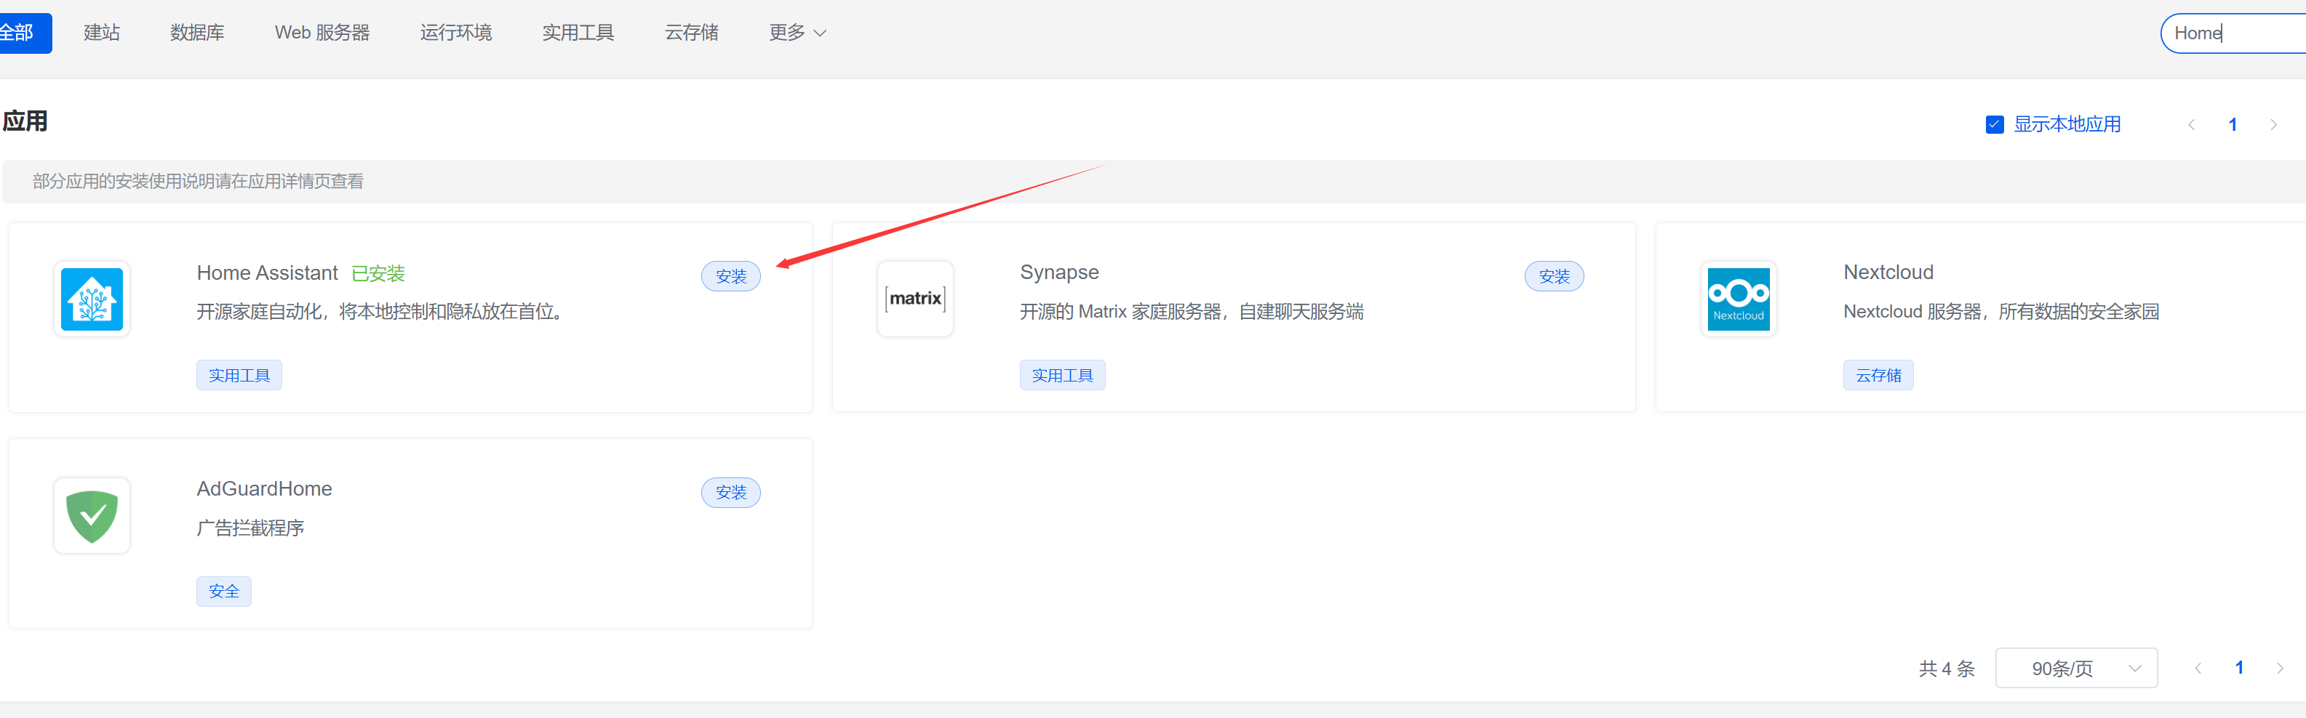Click the 安全 tag under AdGuardHome
The height and width of the screenshot is (718, 2306).
224,591
